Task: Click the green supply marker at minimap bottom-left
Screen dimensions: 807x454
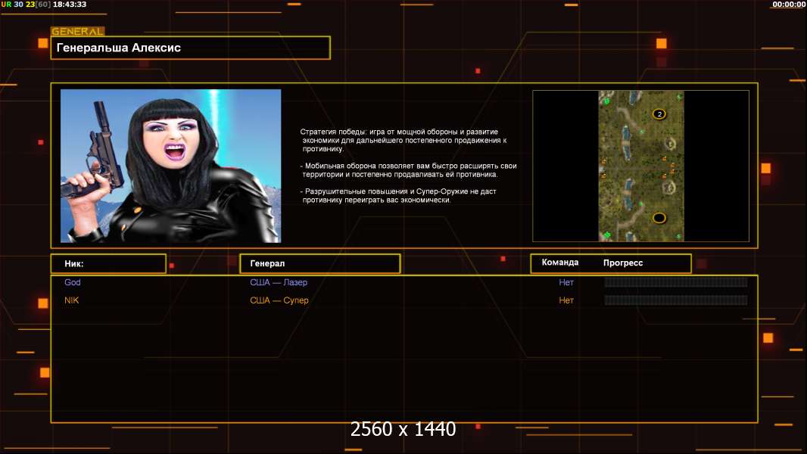Action: (x=606, y=234)
